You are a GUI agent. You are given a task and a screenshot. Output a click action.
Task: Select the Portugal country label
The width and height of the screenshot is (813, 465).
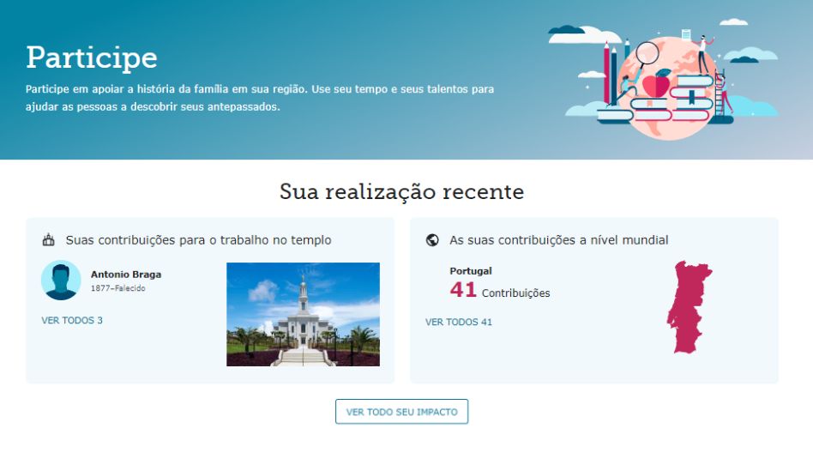470,271
